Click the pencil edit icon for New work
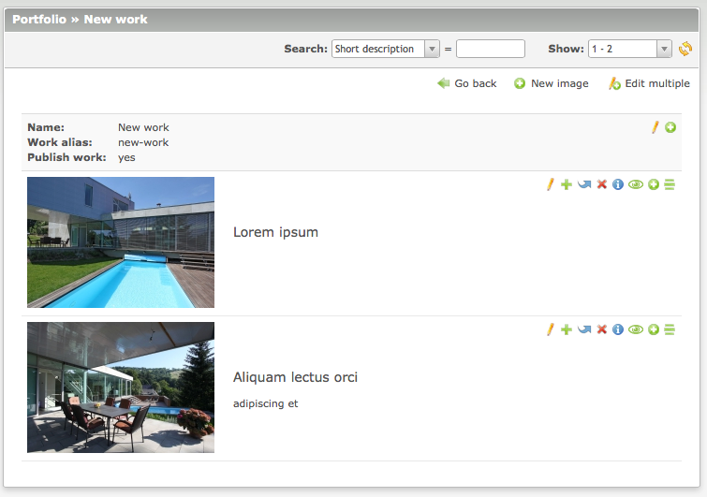The image size is (707, 497). 655,127
